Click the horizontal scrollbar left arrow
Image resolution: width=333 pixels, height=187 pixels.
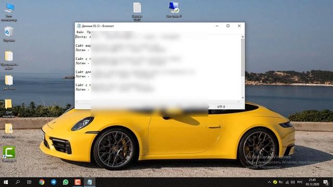(x=77, y=102)
